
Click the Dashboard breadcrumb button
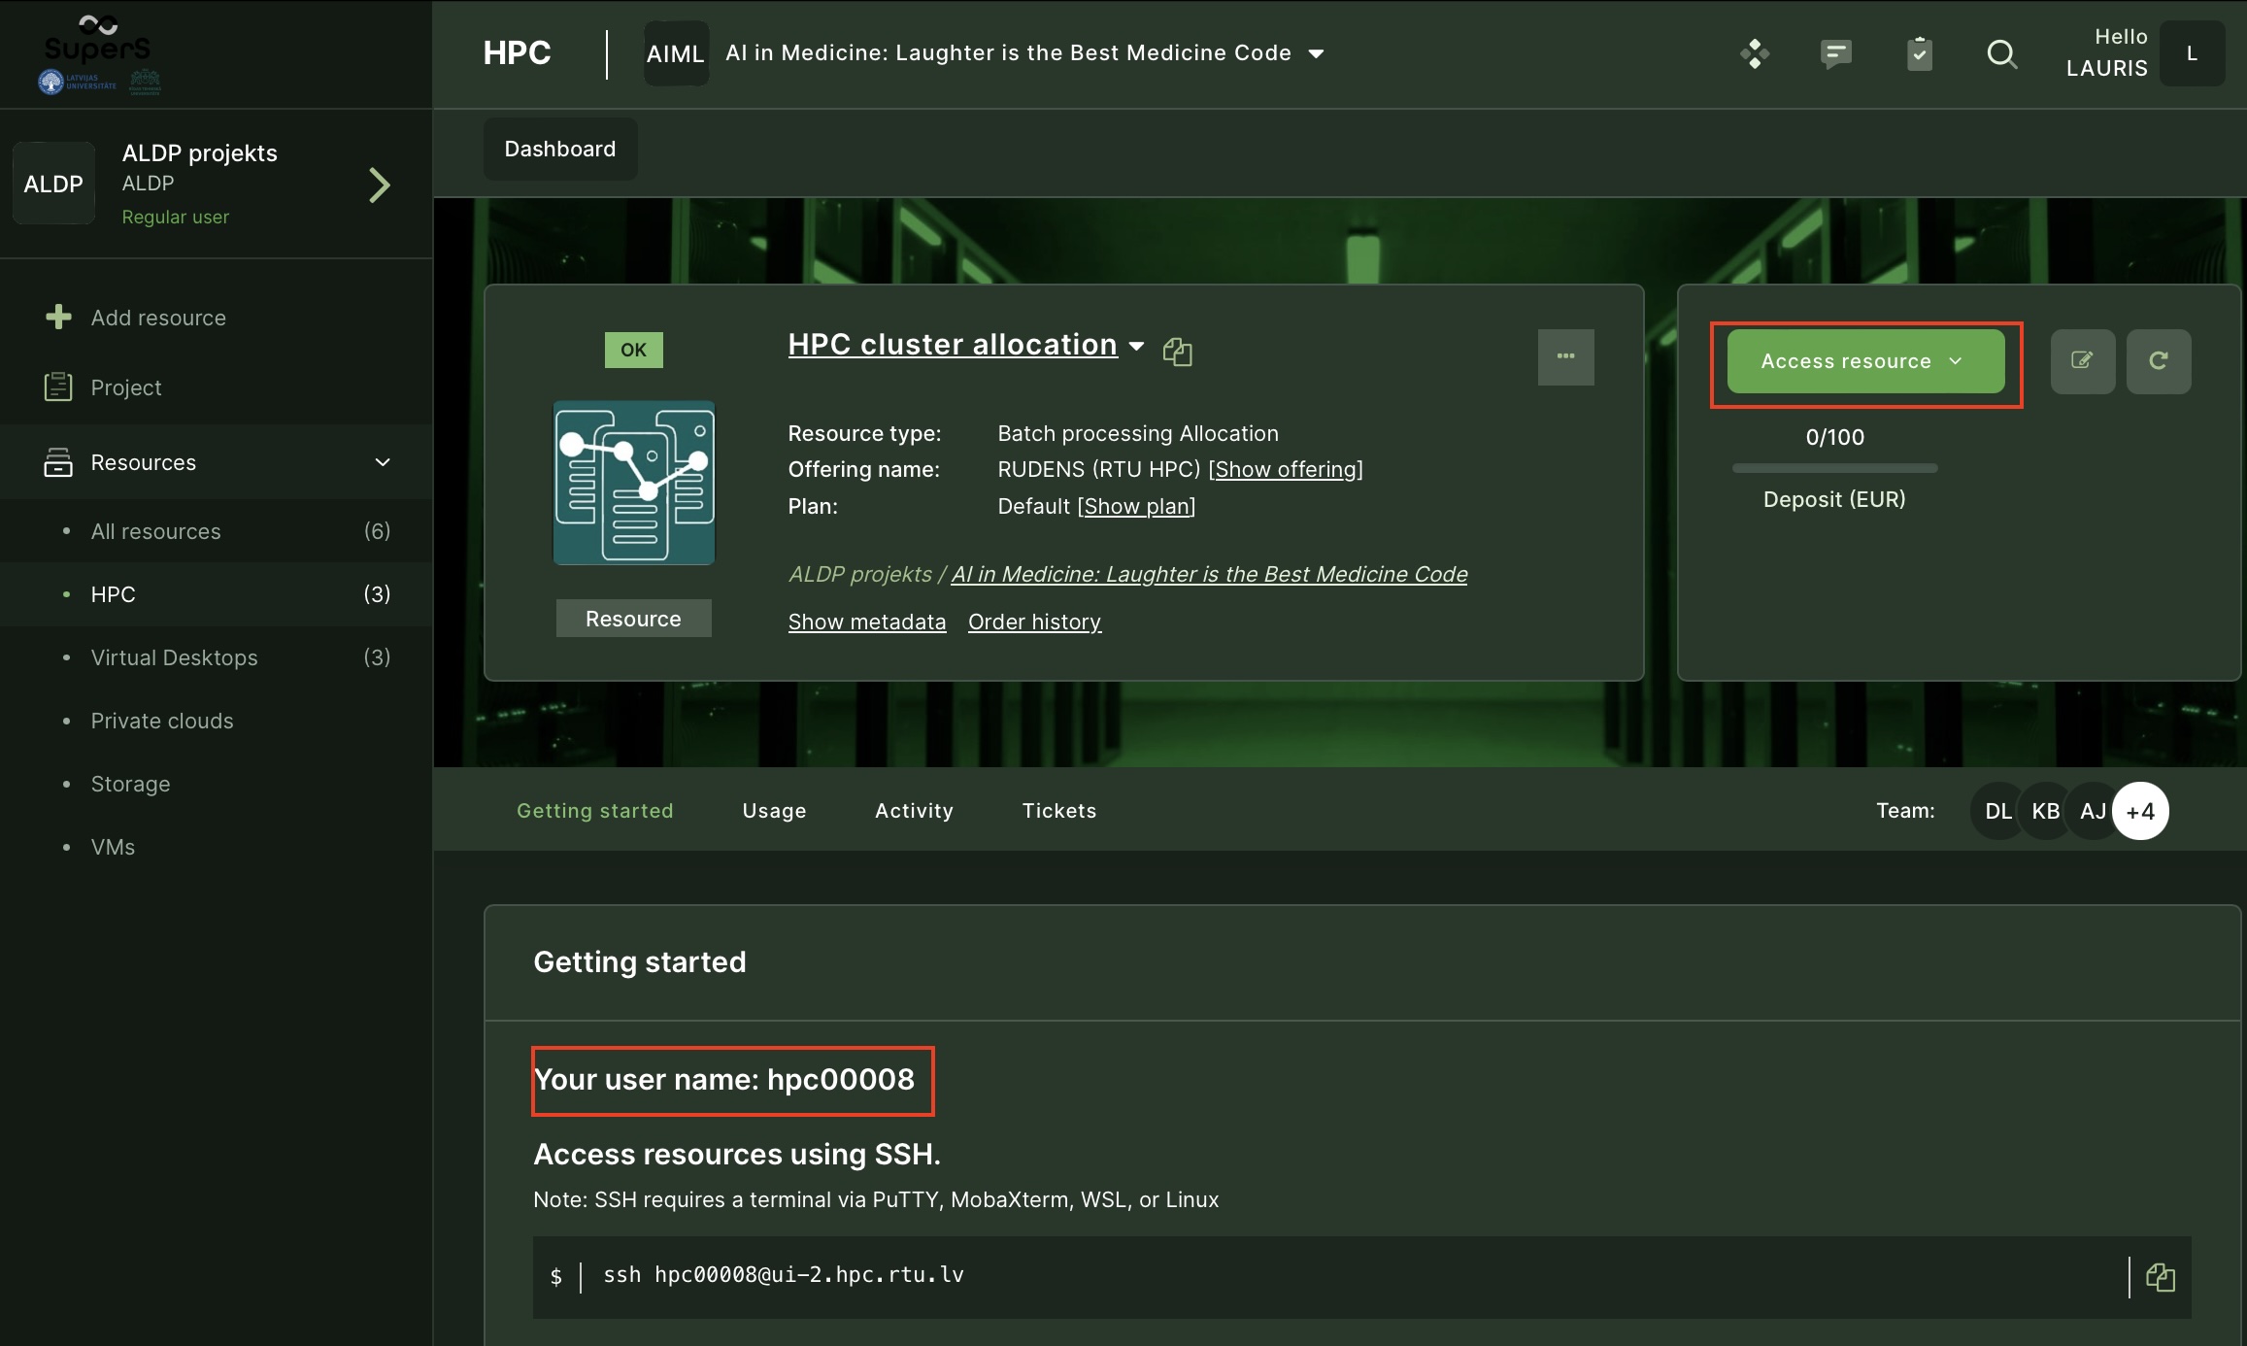(560, 149)
